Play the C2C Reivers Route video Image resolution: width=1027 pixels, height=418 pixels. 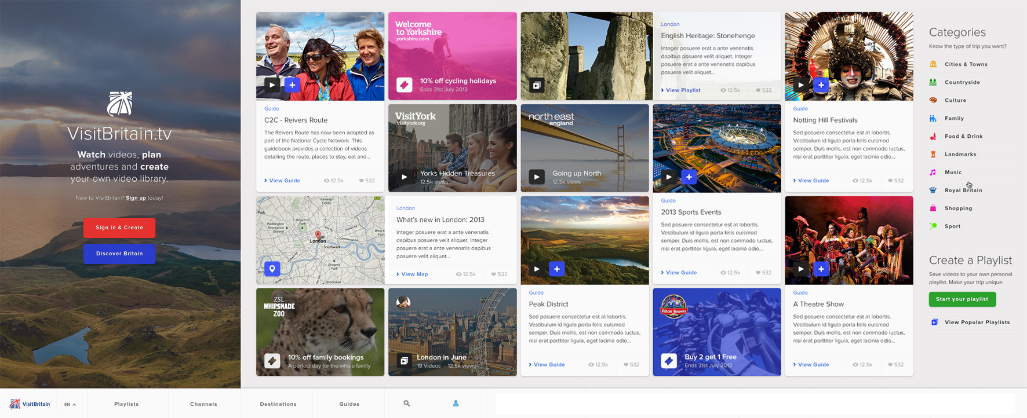tap(272, 85)
